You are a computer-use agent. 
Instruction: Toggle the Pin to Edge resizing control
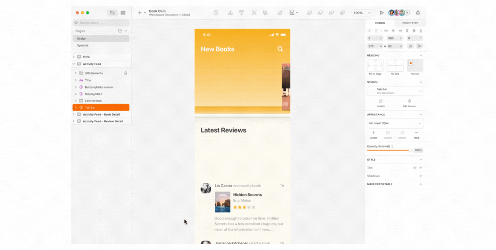pos(375,65)
